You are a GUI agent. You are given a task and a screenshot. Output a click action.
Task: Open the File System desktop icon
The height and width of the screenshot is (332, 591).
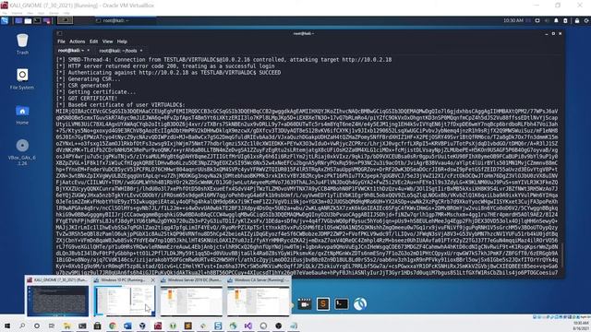tap(22, 79)
